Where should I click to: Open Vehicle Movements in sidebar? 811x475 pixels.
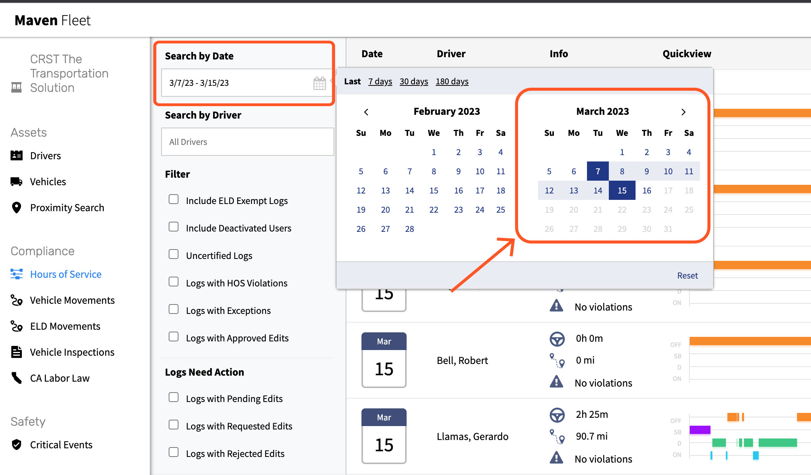click(x=72, y=300)
